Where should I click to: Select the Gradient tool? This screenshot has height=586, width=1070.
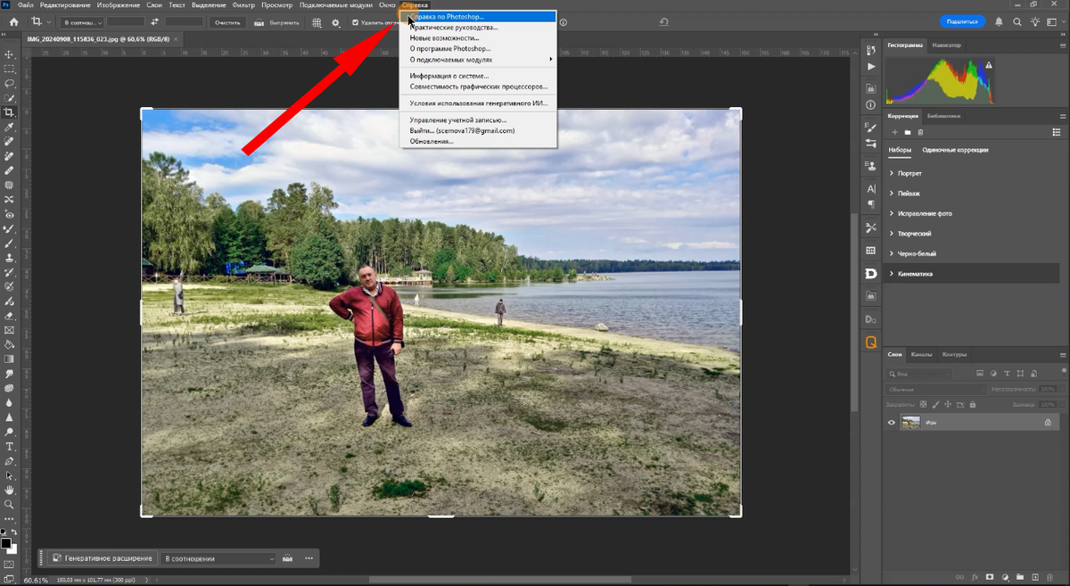[10, 359]
